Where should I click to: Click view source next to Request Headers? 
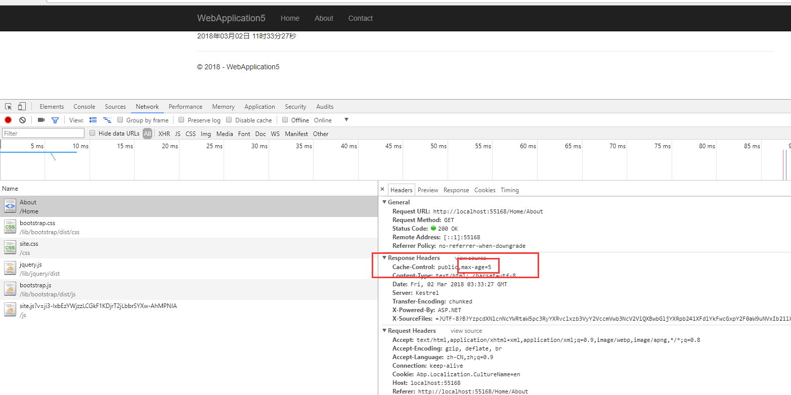coord(466,330)
